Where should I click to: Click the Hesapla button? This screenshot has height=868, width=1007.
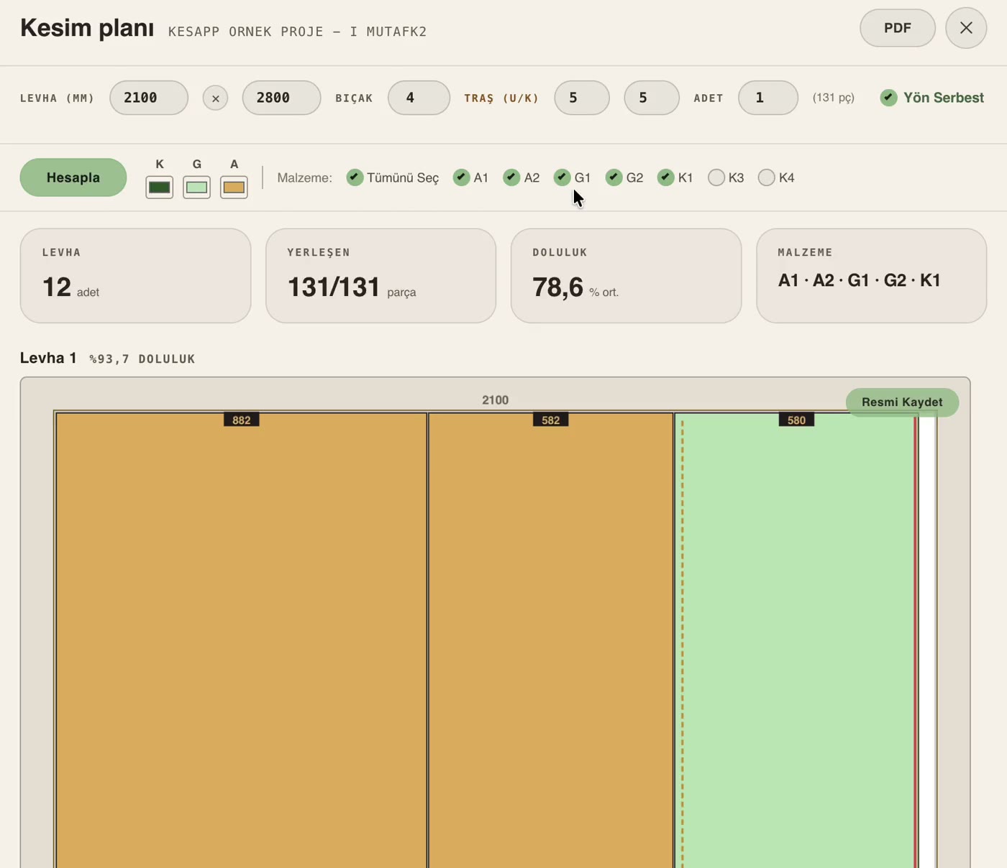coord(73,177)
